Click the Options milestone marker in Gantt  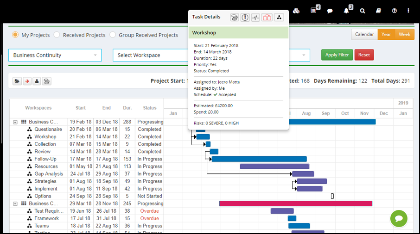pos(332,196)
